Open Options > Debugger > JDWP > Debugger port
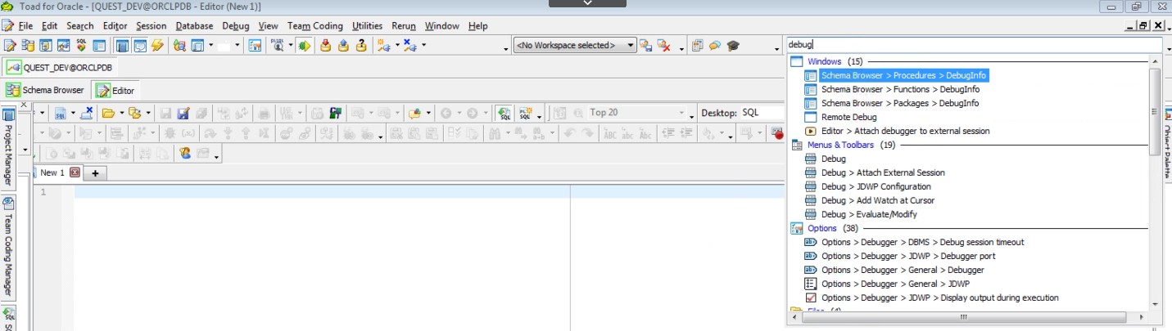Image resolution: width=1172 pixels, height=331 pixels. click(908, 256)
